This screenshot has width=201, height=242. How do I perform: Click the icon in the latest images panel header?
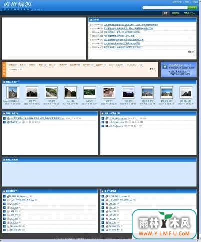point(4,82)
